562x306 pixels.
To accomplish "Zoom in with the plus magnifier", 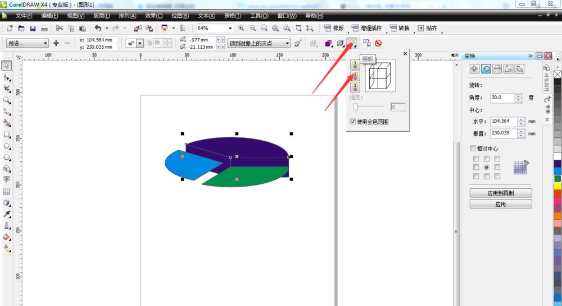I will point(241,28).
